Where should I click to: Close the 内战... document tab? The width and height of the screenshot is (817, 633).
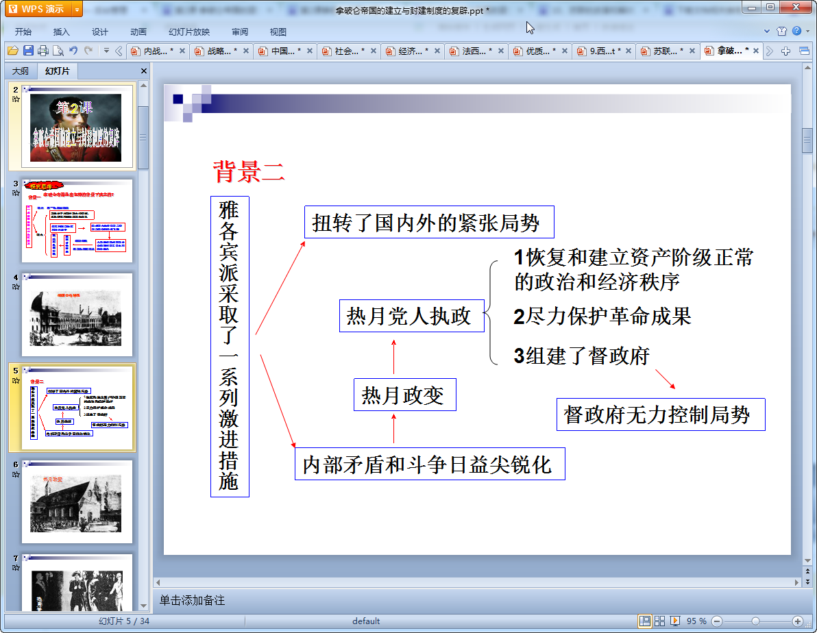[x=182, y=51]
